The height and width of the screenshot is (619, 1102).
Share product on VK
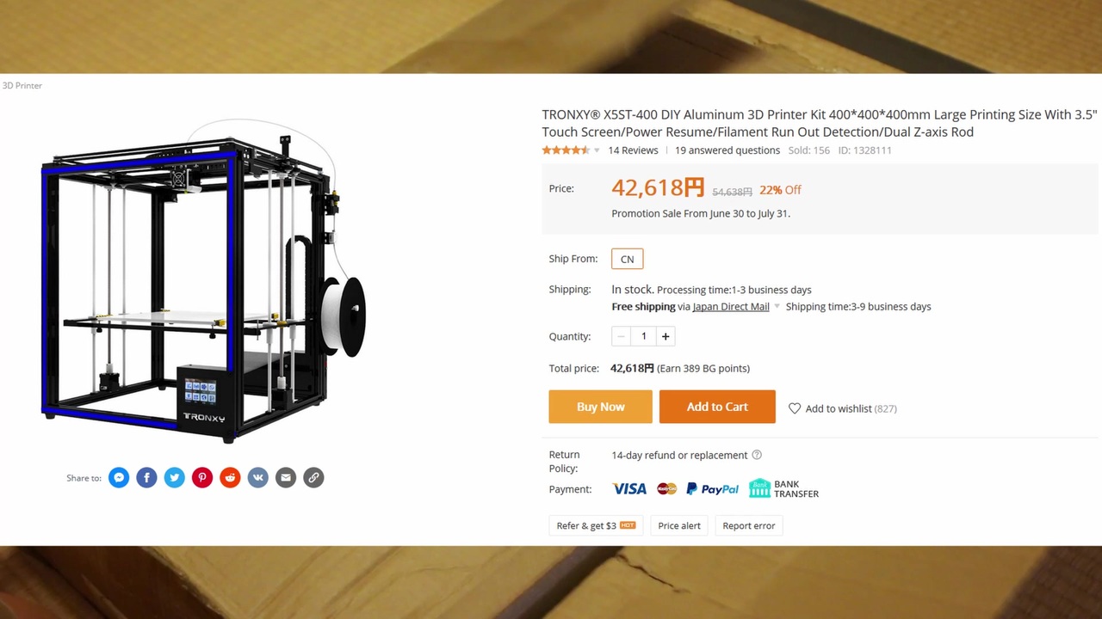click(x=258, y=477)
